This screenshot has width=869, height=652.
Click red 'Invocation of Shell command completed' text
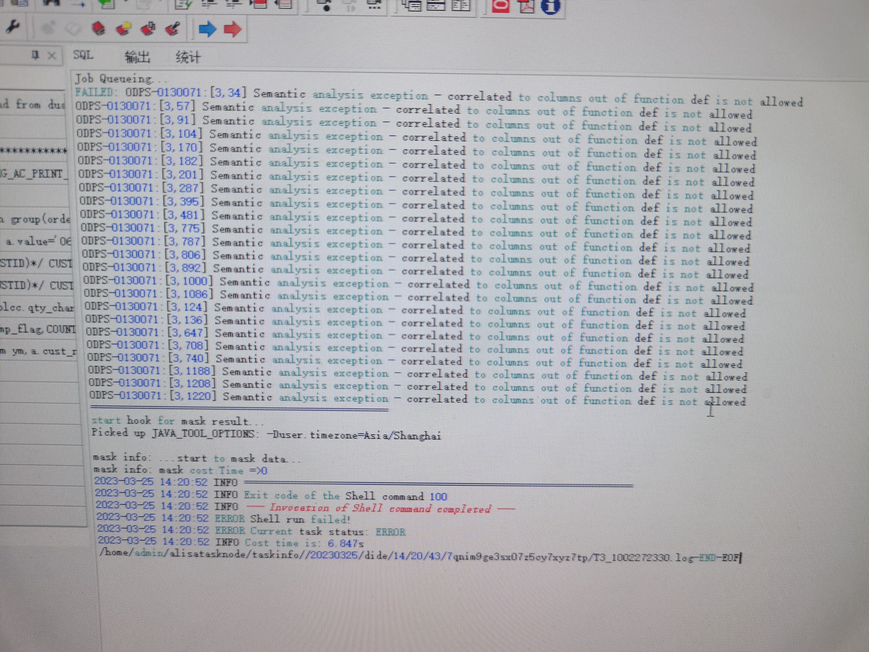point(380,508)
